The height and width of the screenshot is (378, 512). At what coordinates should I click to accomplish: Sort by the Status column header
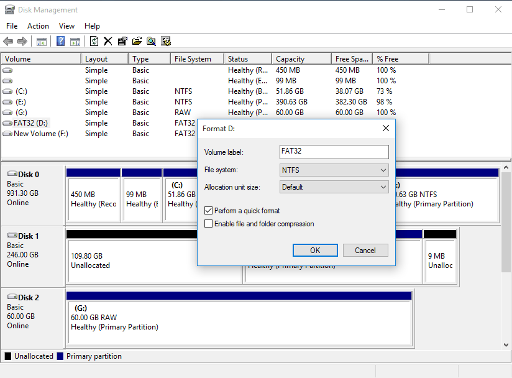248,59
